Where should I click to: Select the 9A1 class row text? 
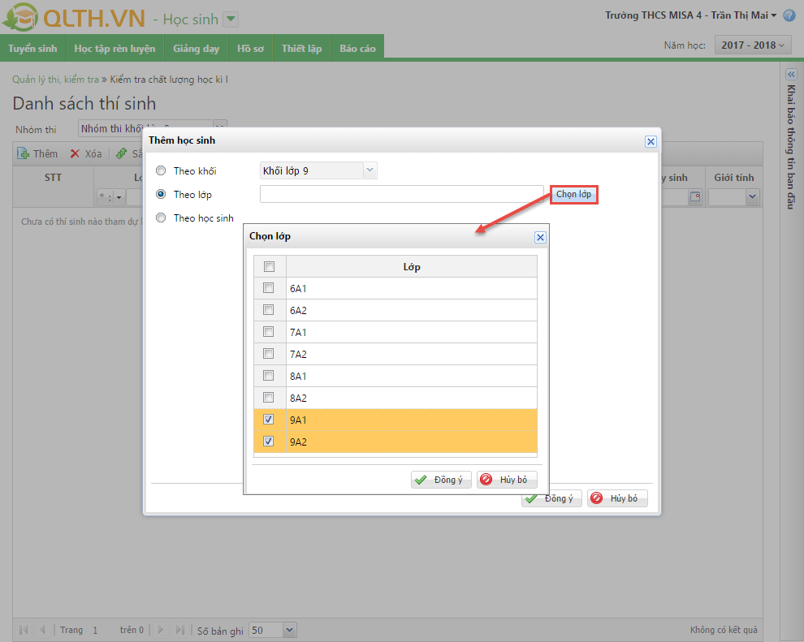coord(298,420)
